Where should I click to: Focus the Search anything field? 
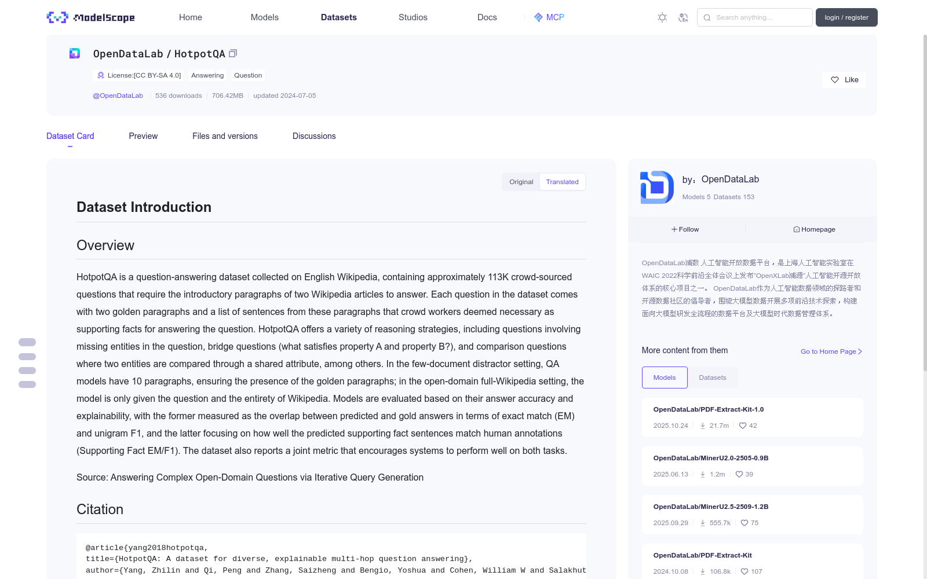(755, 17)
